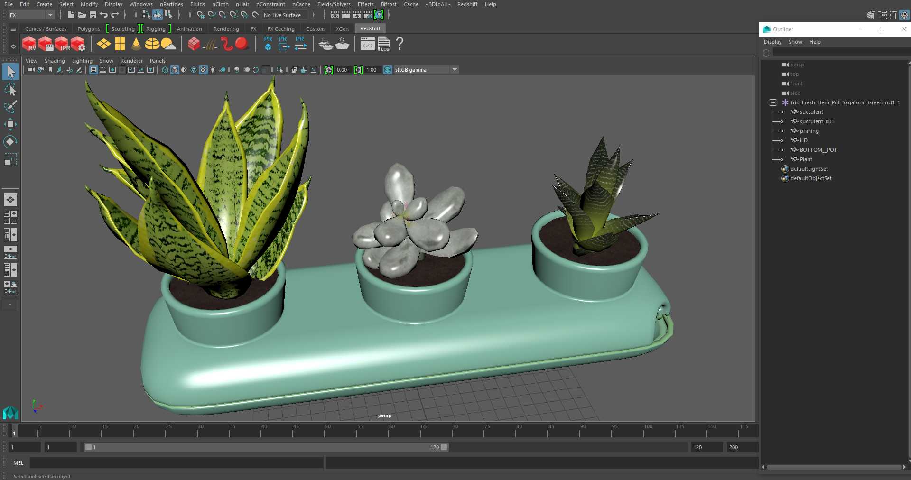The width and height of the screenshot is (911, 480).
Task: Activate the Select tool arrow
Action: pos(10,72)
